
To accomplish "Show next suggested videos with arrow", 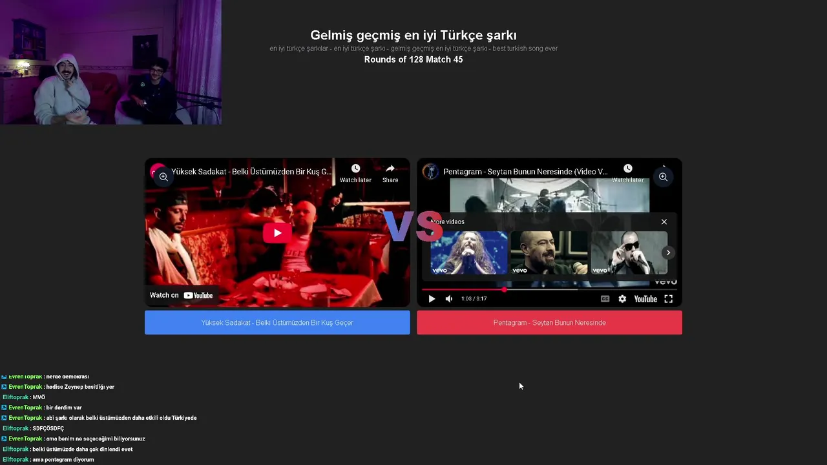I will pos(668,253).
